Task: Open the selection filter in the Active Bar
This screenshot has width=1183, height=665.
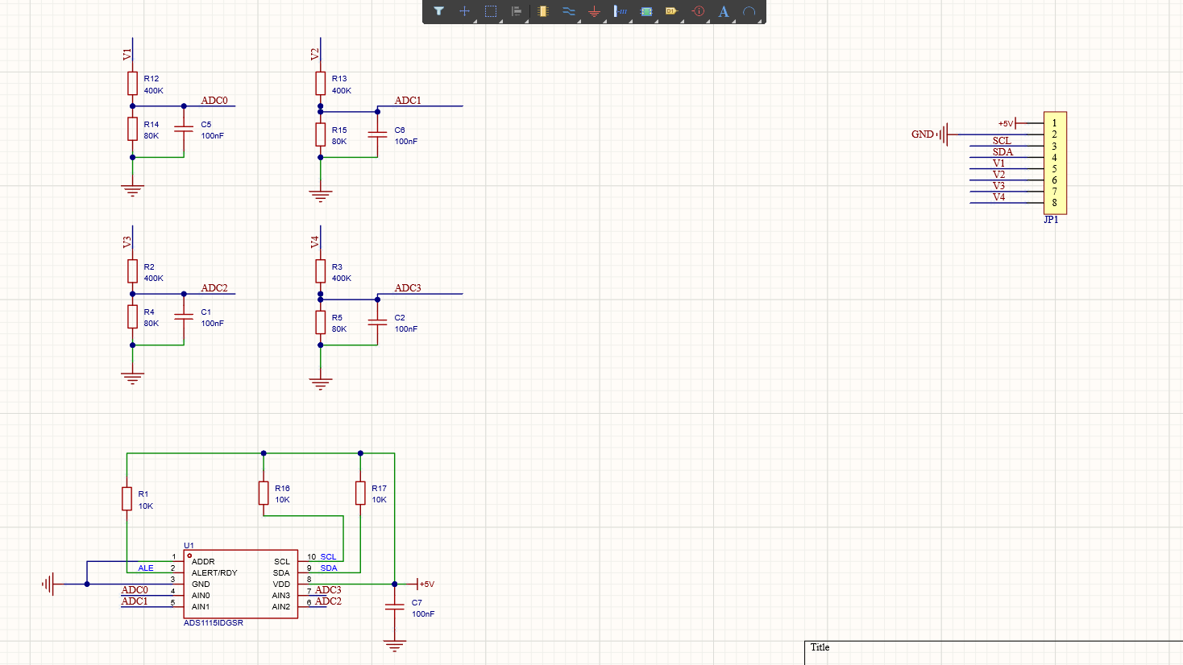Action: pyautogui.click(x=438, y=11)
